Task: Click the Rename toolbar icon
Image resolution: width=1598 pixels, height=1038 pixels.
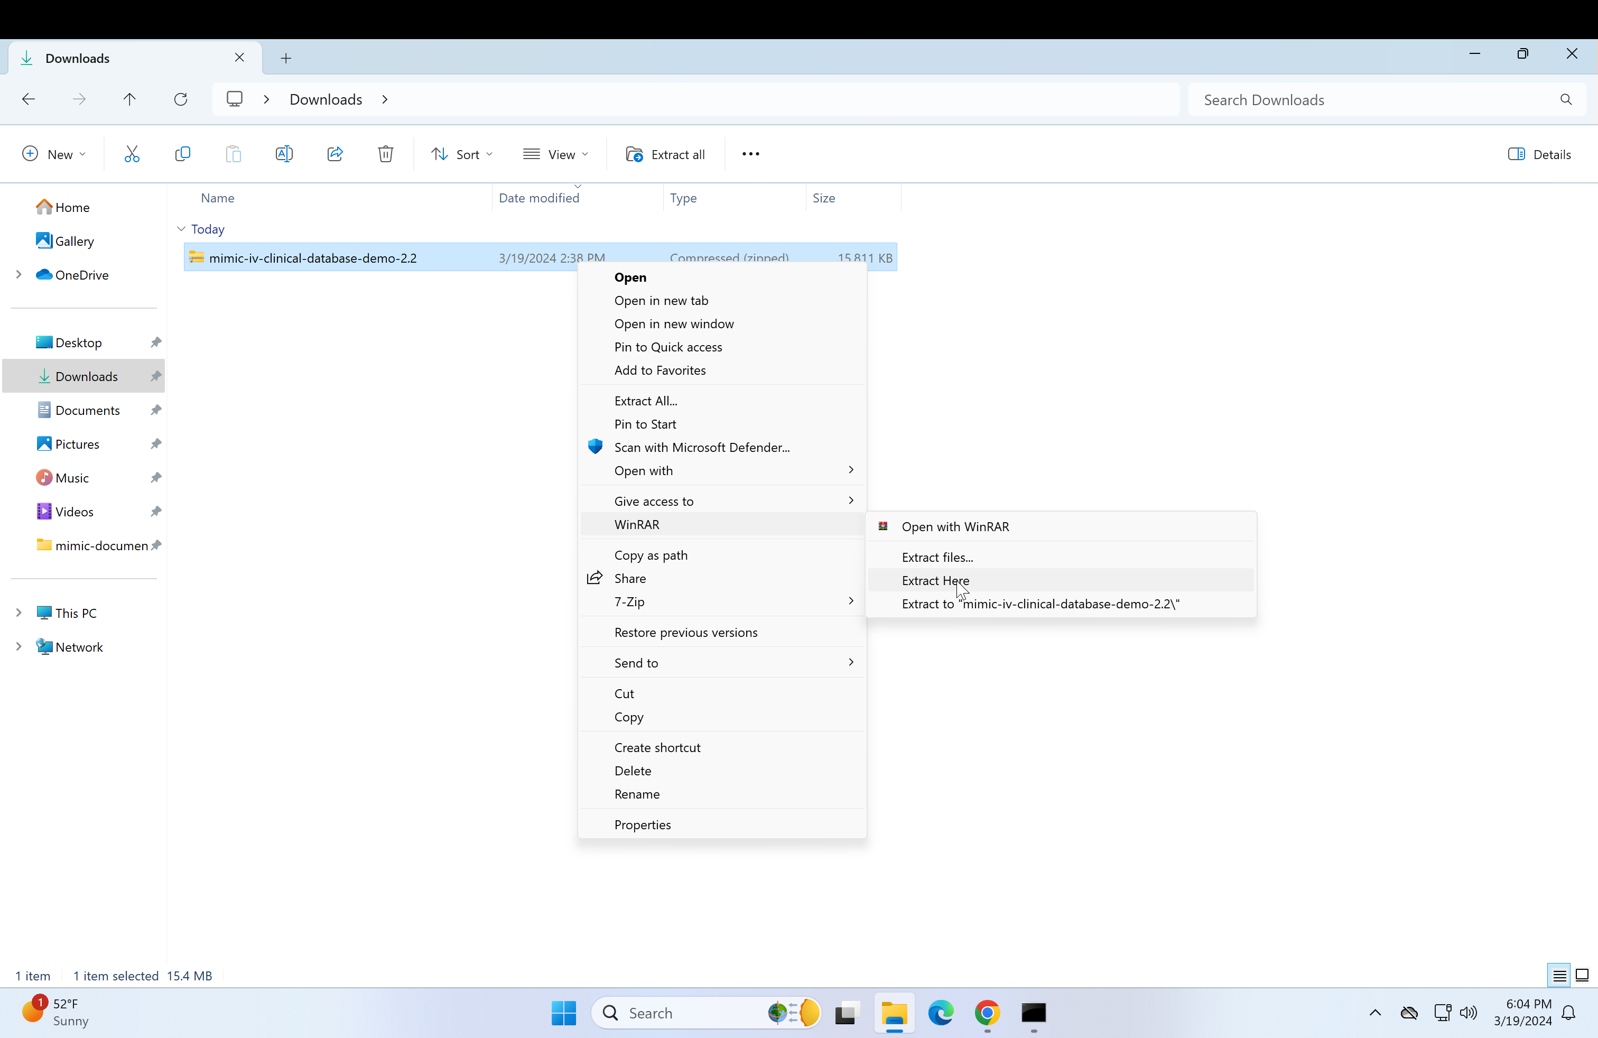Action: (x=284, y=154)
